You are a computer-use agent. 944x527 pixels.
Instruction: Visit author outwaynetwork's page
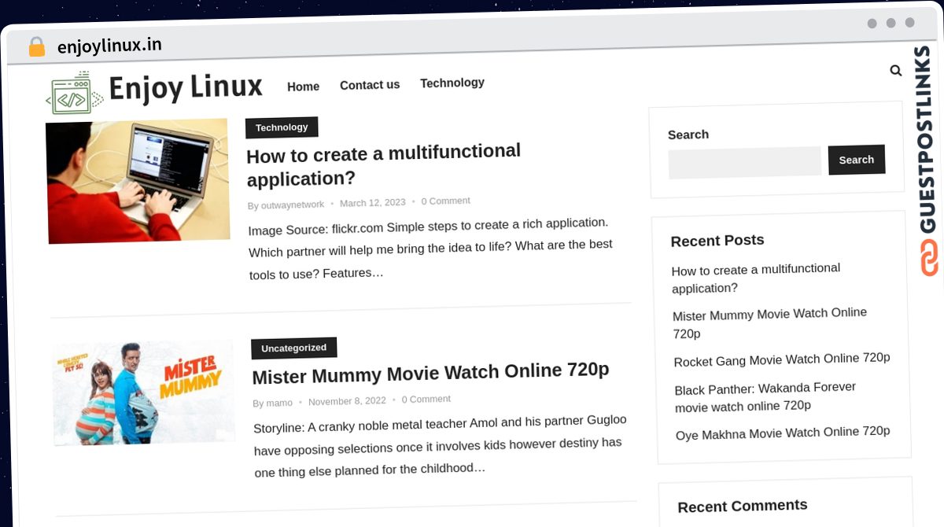click(x=293, y=205)
